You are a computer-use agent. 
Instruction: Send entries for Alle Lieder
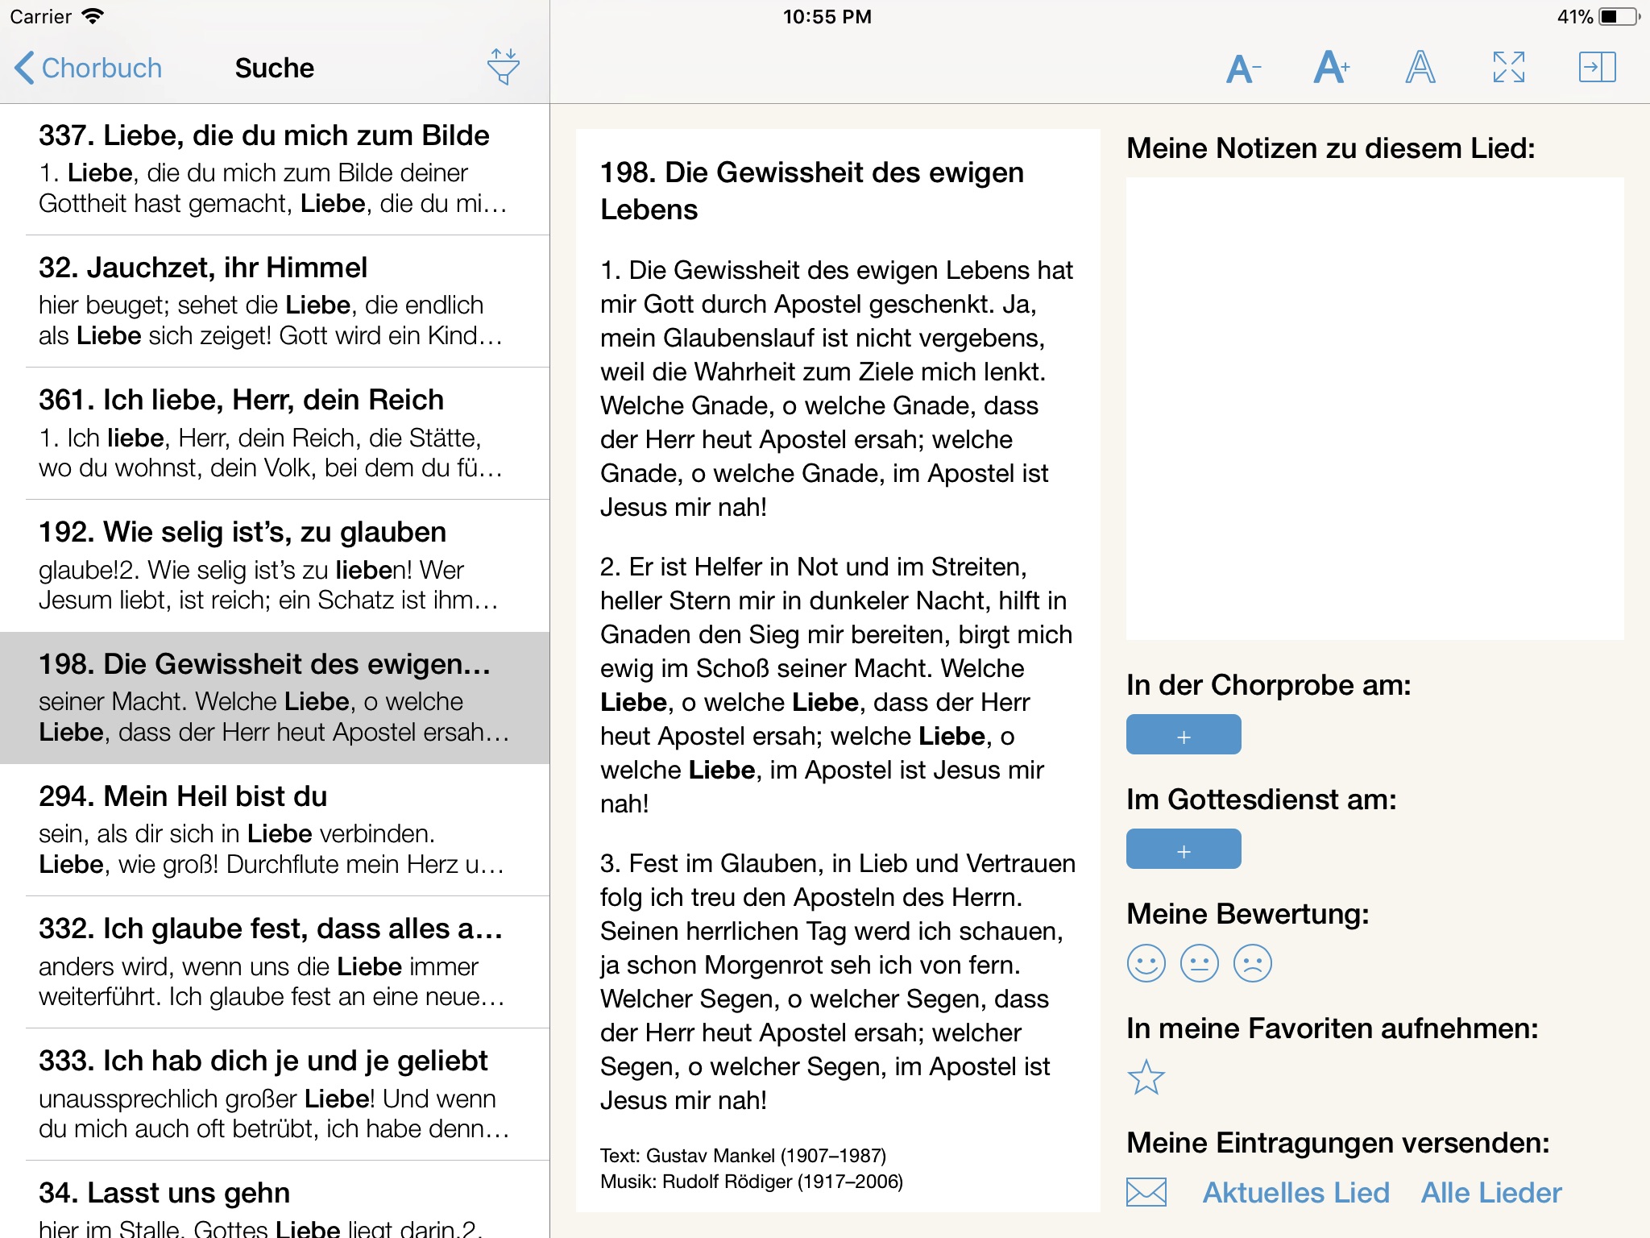[x=1491, y=1192]
